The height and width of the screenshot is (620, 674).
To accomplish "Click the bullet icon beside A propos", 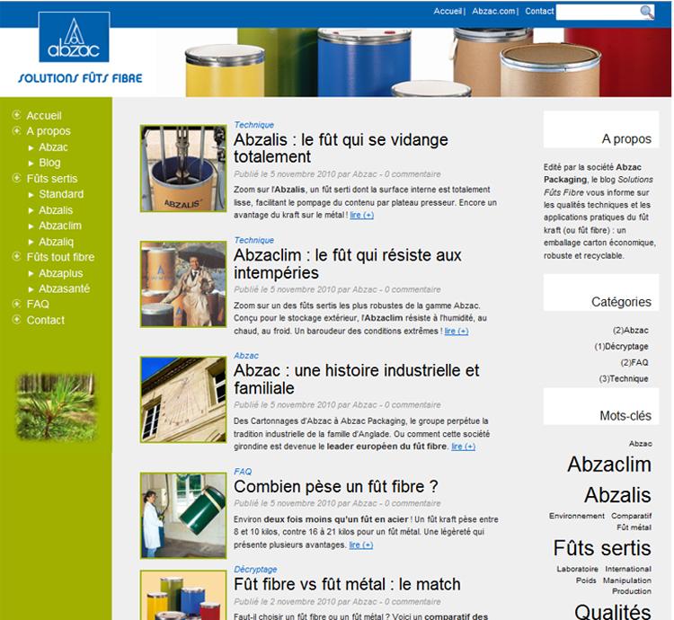I will coord(17,130).
